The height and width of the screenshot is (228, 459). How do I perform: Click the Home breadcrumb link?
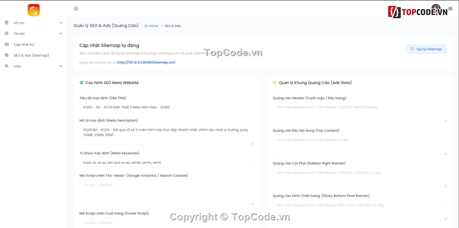pos(153,26)
